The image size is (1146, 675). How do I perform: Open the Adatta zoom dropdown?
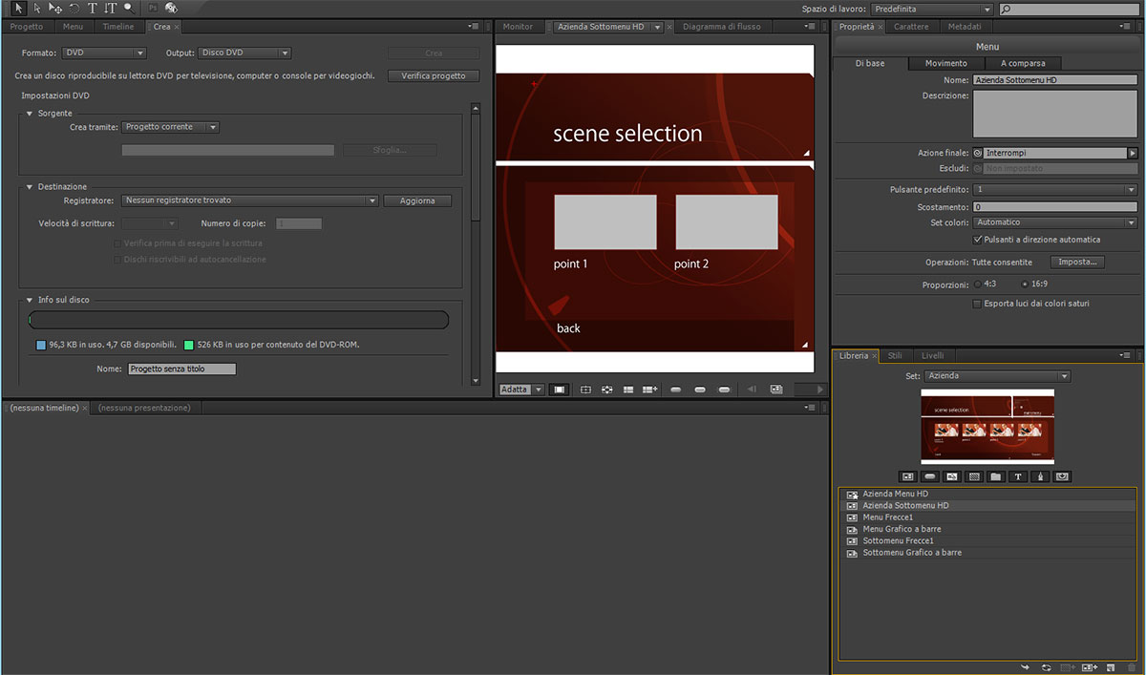click(x=520, y=390)
